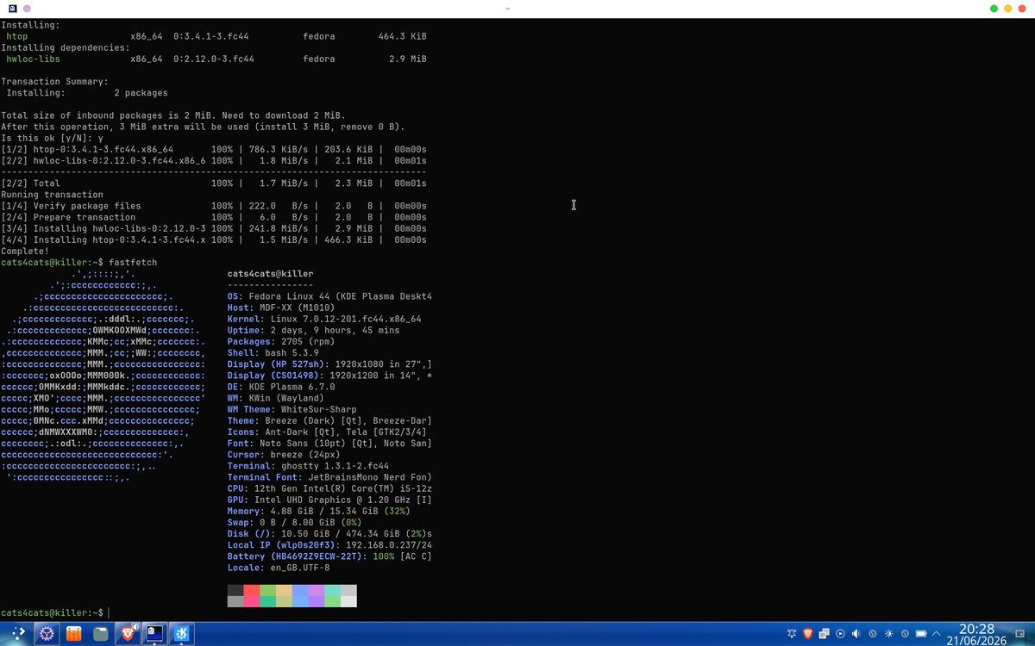The height and width of the screenshot is (646, 1035).
Task: Click the show desktop button
Action: point(1019,633)
